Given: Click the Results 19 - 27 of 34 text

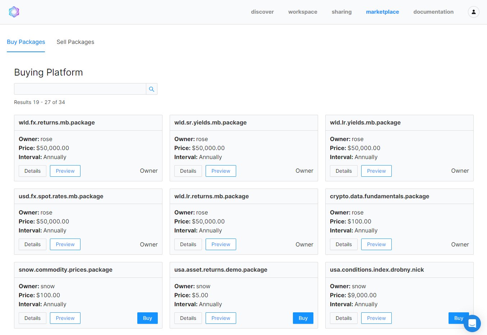Looking at the screenshot, I should [x=40, y=102].
